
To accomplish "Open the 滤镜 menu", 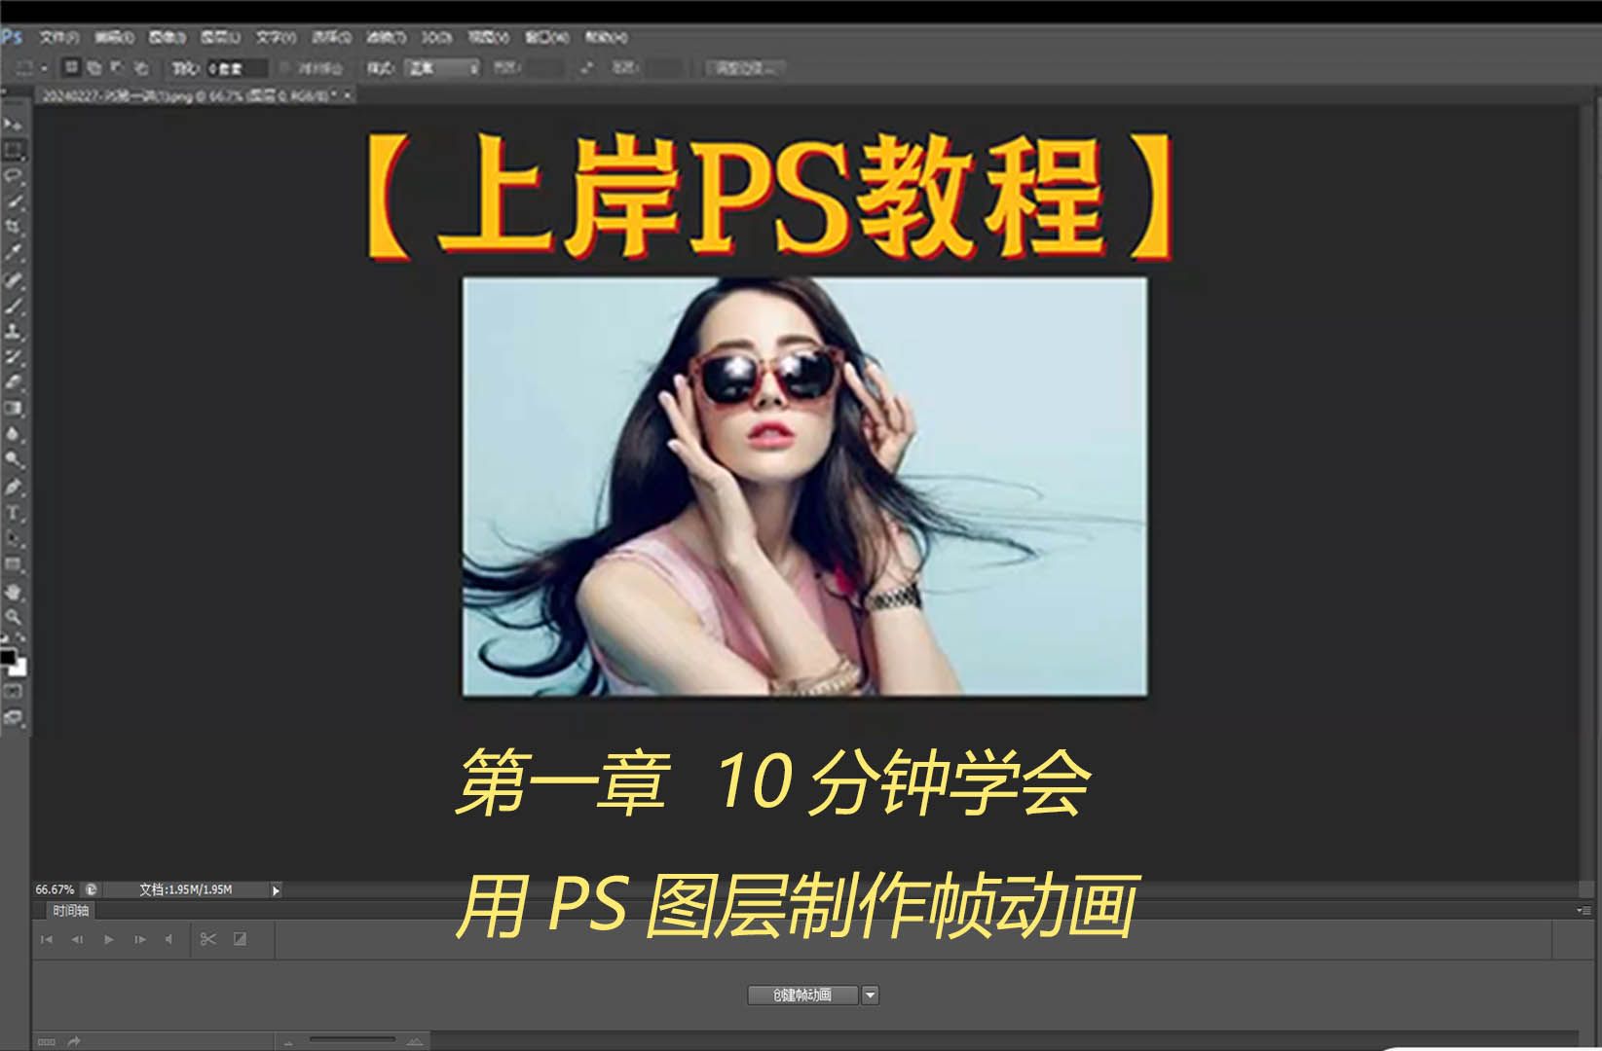I will click(388, 36).
